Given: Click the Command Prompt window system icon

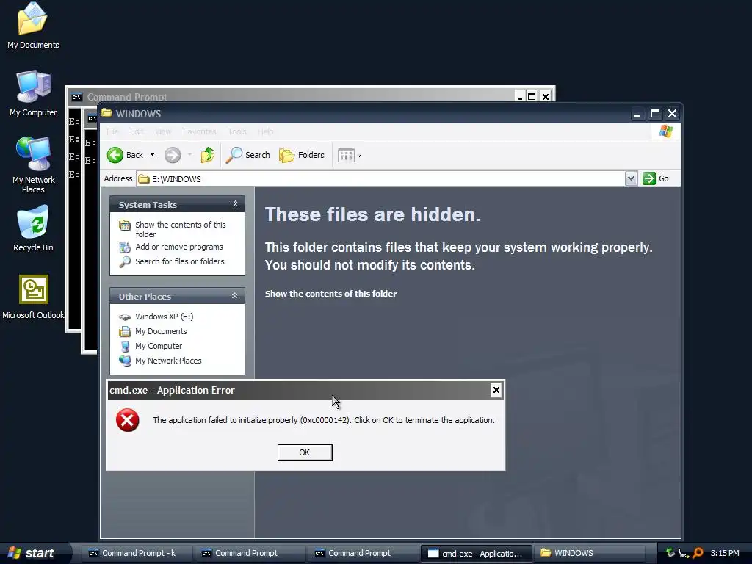Looking at the screenshot, I should tap(76, 97).
